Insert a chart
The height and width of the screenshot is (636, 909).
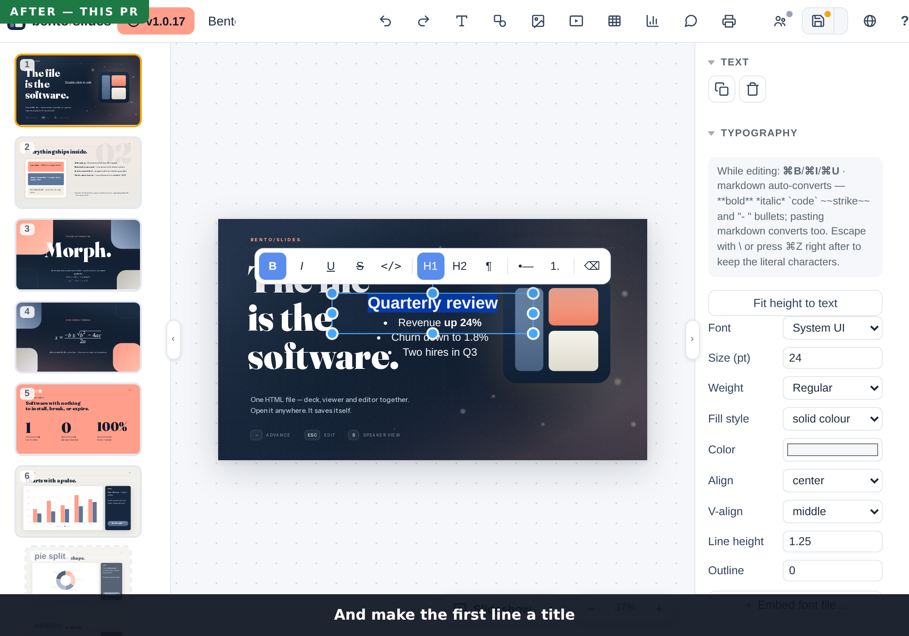[653, 21]
